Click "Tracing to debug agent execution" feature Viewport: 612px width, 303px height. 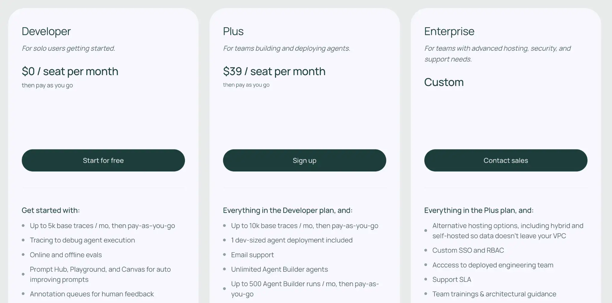pyautogui.click(x=82, y=240)
